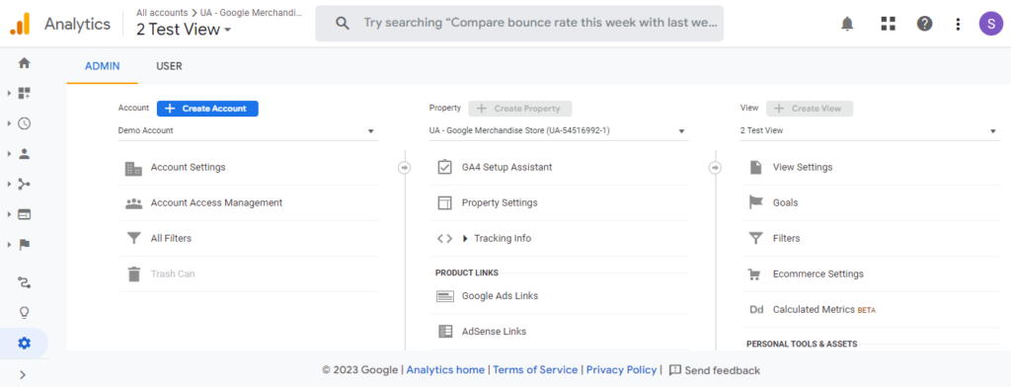Click the All Filters funnel icon

133,239
